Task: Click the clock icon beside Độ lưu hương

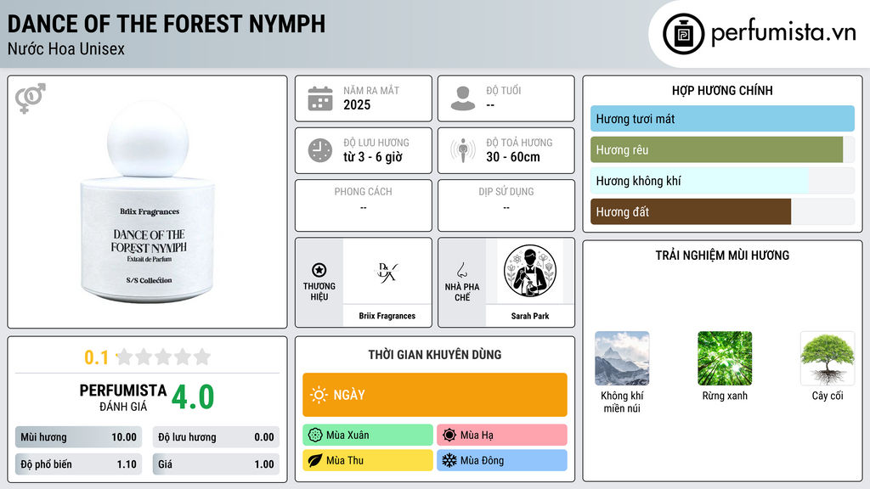Action: (x=320, y=150)
